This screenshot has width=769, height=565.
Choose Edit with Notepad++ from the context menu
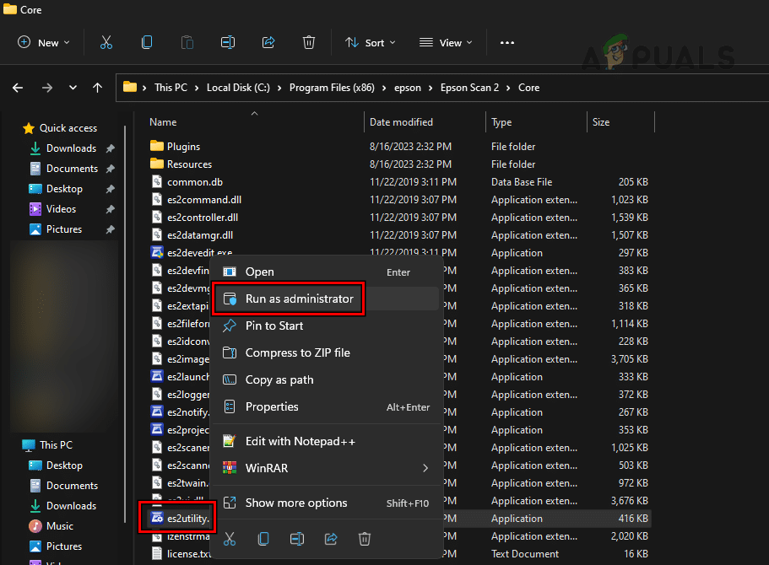[300, 441]
